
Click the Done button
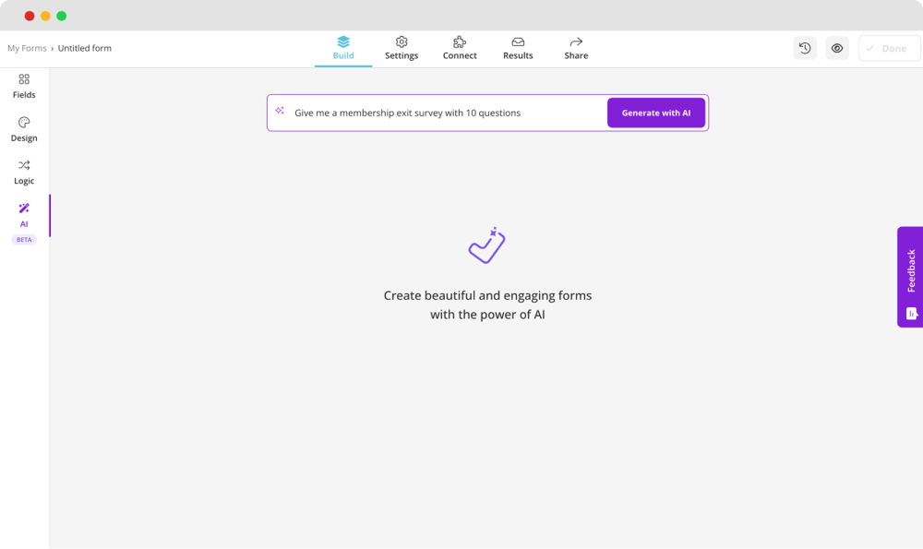888,47
